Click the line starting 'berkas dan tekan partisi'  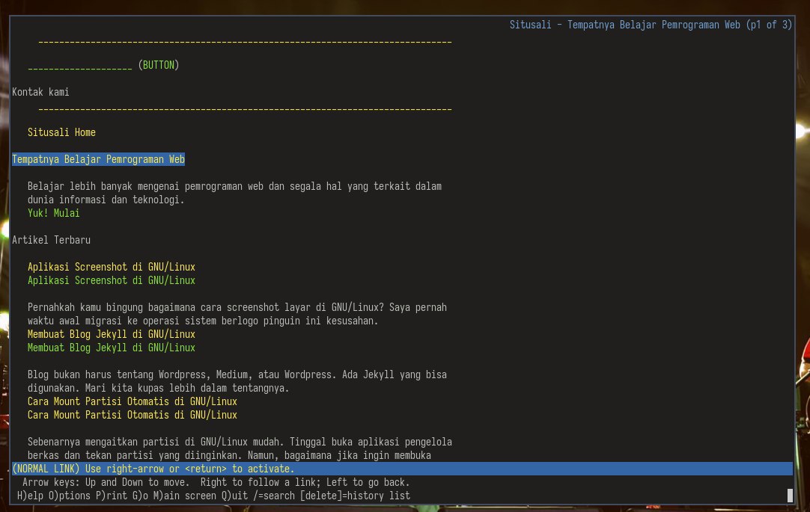tap(229, 455)
